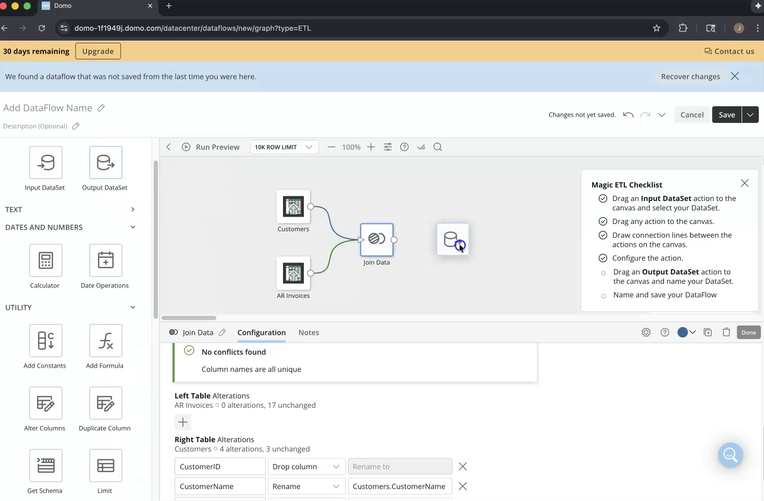Viewport: 764px width, 501px height.
Task: Open tile color picker dropdown
Action: (x=686, y=332)
